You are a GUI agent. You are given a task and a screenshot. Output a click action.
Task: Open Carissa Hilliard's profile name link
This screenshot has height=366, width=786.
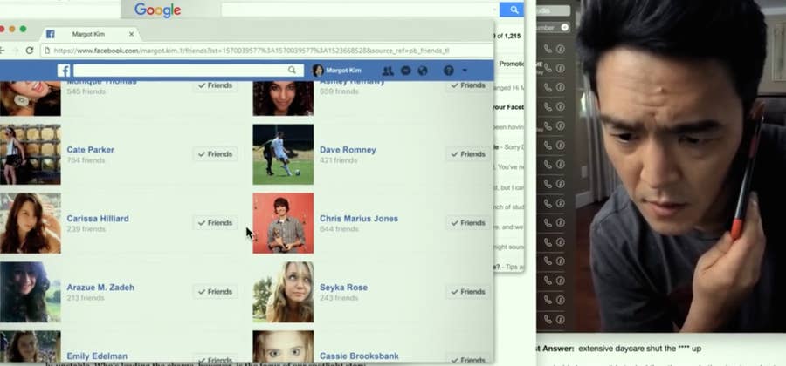click(x=98, y=219)
